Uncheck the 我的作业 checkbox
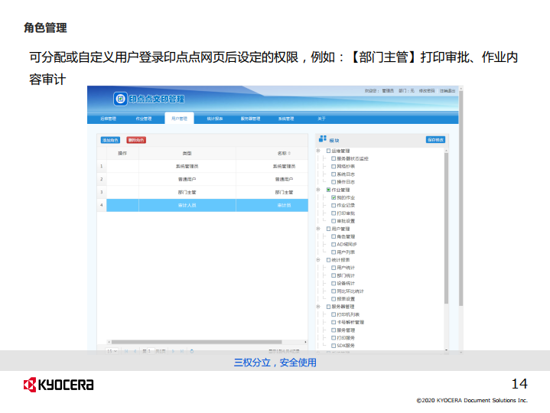 tap(334, 197)
